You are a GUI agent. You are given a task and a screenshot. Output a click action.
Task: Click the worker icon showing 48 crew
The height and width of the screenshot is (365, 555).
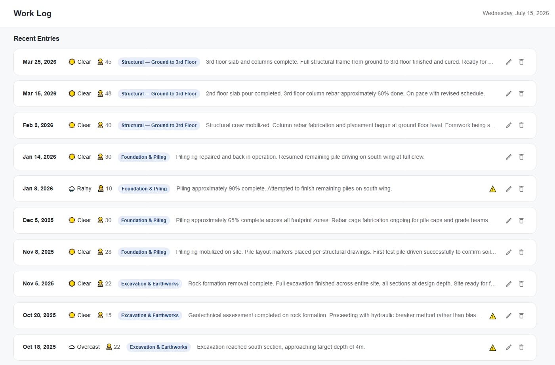[100, 93]
